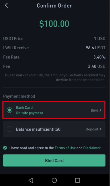Image resolution: width=110 pixels, height=186 pixels.
Task: Tap the 96.6 USDT receive amount
Action: click(x=96, y=48)
